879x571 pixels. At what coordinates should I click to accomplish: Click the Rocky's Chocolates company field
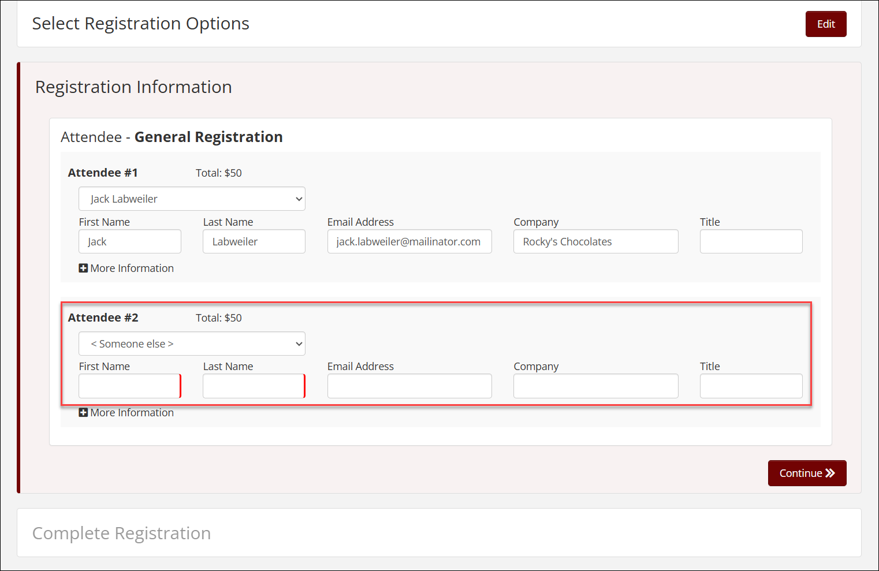pos(595,241)
